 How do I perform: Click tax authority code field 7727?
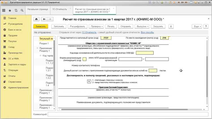[106, 38]
